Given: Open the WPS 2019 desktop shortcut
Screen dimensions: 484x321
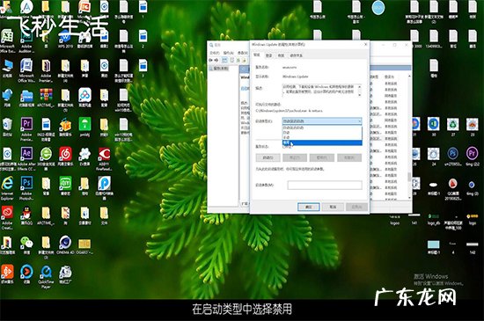Looking at the screenshot, I should coord(65,37).
